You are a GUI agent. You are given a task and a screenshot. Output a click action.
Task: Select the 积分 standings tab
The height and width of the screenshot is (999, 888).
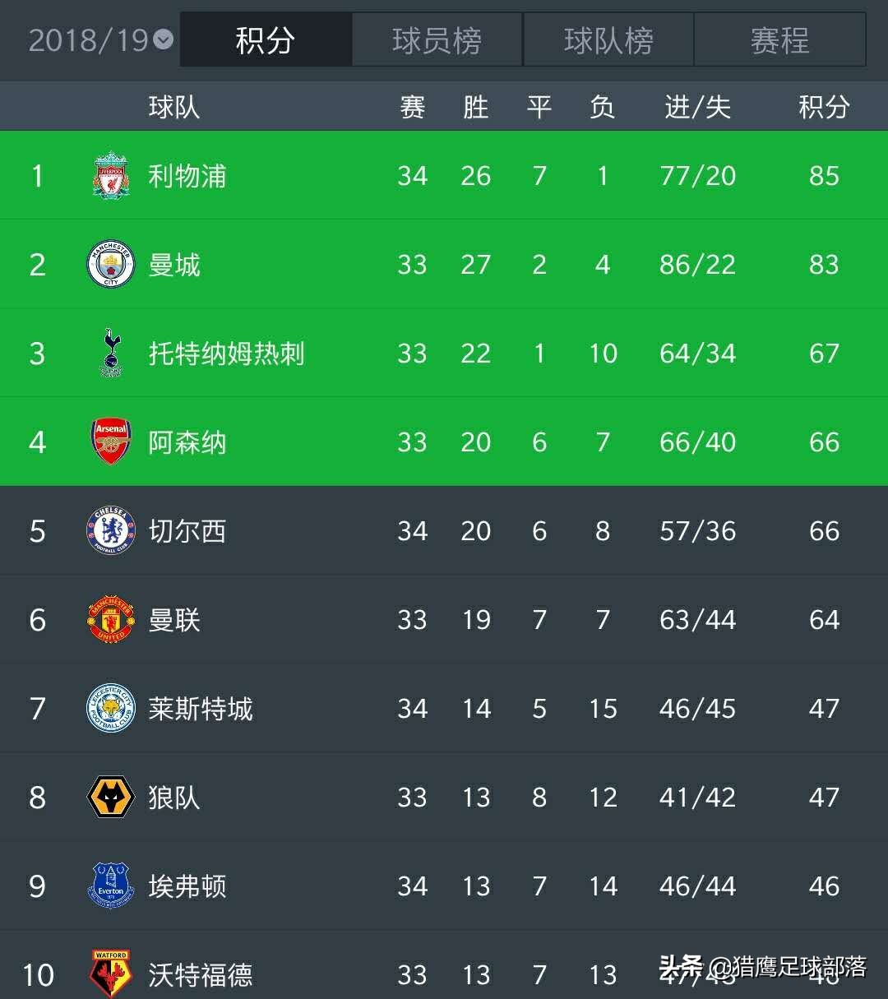point(266,39)
